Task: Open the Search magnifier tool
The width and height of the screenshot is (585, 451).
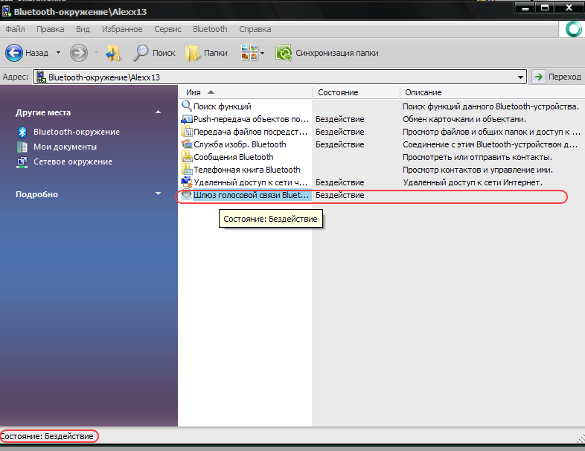Action: coord(141,53)
